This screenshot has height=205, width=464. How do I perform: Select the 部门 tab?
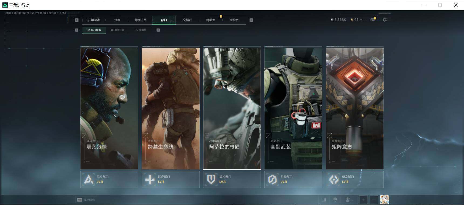(164, 20)
